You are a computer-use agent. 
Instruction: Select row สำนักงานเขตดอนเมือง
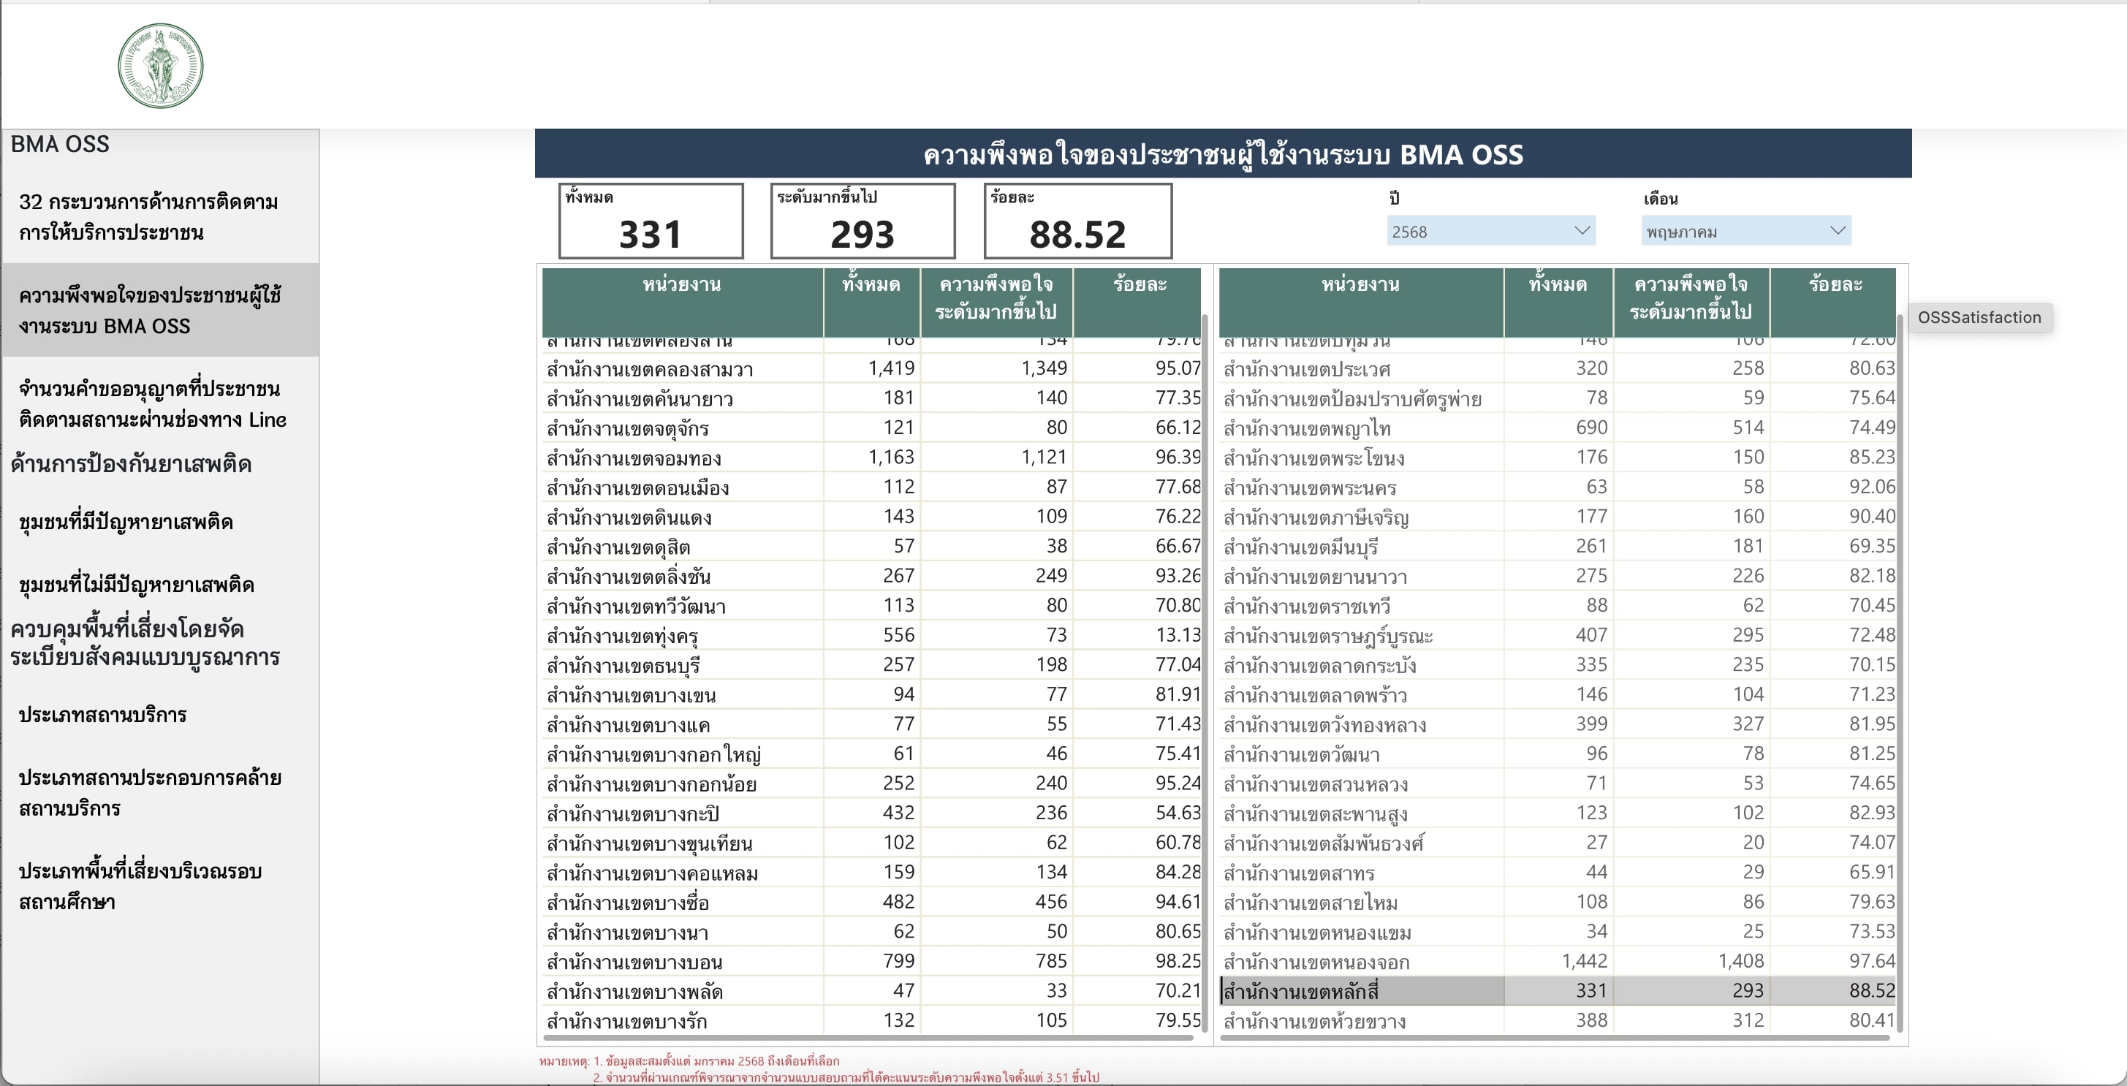[872, 487]
